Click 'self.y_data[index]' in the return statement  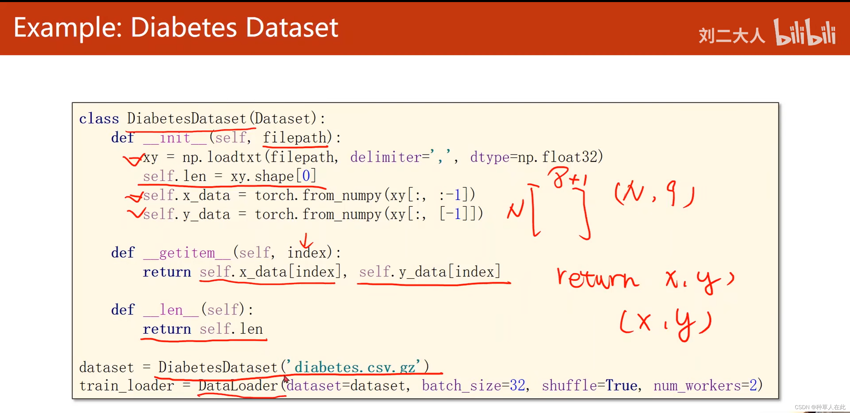click(430, 272)
